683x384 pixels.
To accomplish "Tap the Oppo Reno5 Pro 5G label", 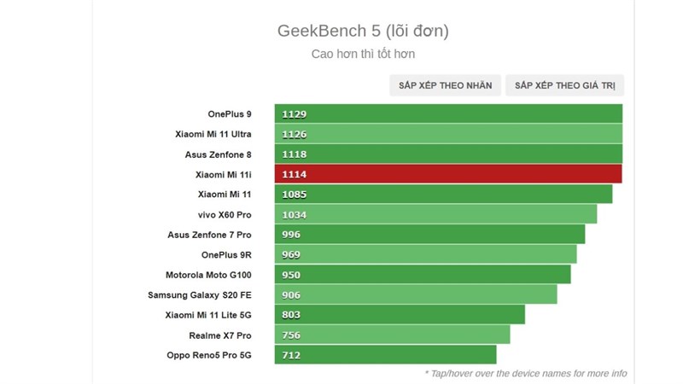I will [210, 355].
